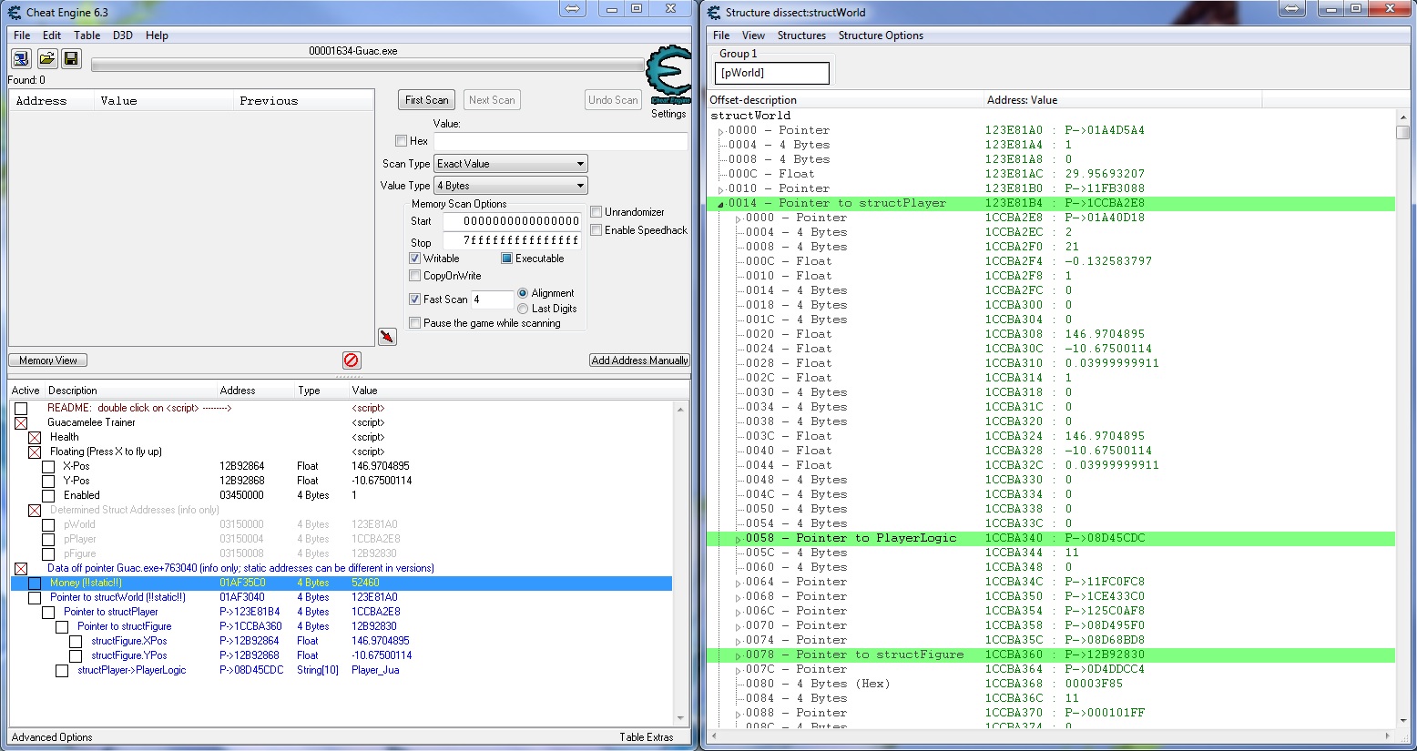Open the Value Type dropdown
This screenshot has width=1417, height=751.
tap(511, 186)
